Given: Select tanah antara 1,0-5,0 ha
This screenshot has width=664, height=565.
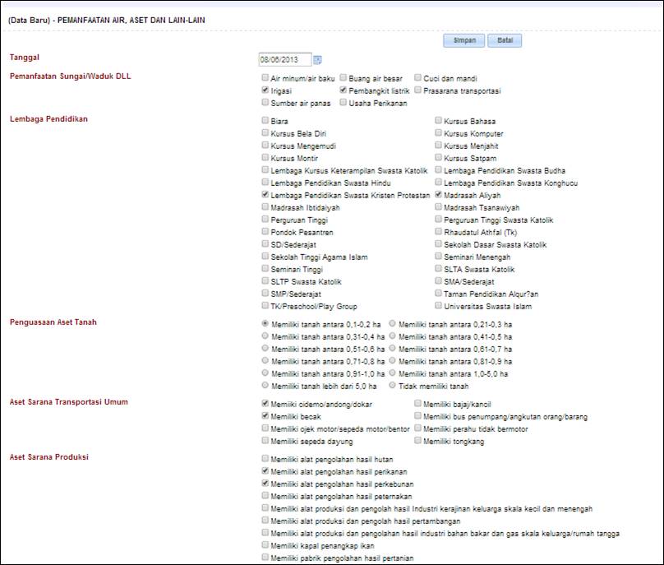Looking at the screenshot, I should point(393,373).
